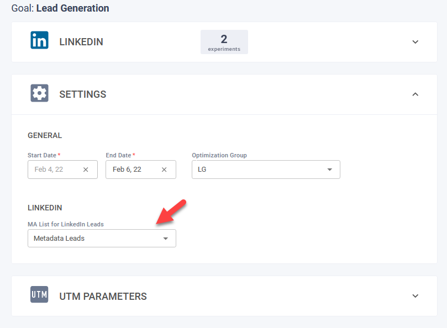Image resolution: width=447 pixels, height=328 pixels.
Task: Click the UTM Parameters icon
Action: click(x=39, y=296)
